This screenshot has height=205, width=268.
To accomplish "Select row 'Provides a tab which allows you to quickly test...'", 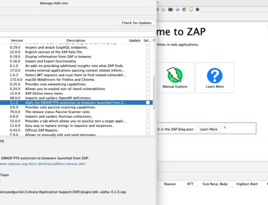I will (76, 121).
